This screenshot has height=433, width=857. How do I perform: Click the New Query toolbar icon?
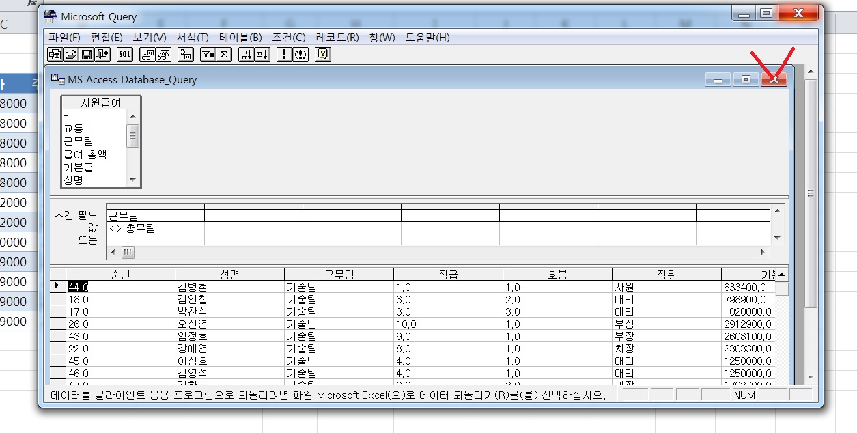[x=55, y=55]
